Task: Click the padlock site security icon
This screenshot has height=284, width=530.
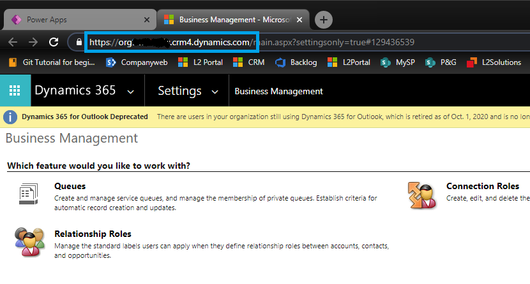Action: (x=79, y=43)
